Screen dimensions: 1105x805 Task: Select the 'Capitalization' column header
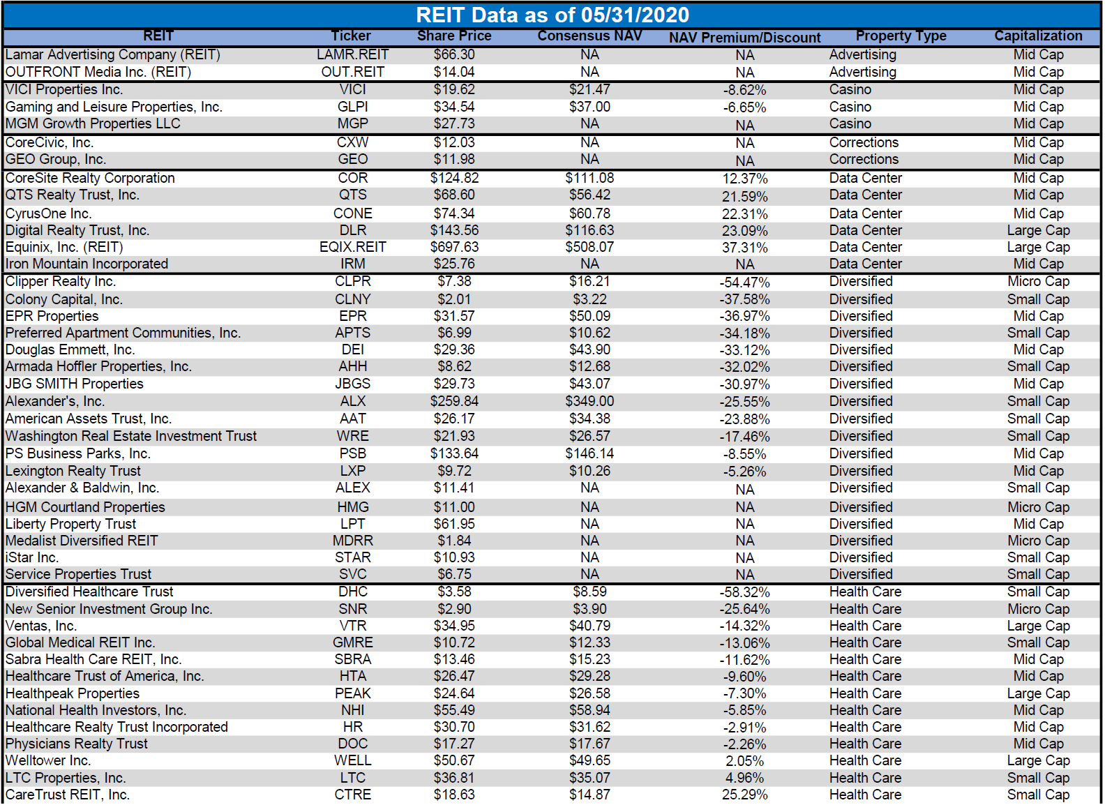[x=1038, y=36]
